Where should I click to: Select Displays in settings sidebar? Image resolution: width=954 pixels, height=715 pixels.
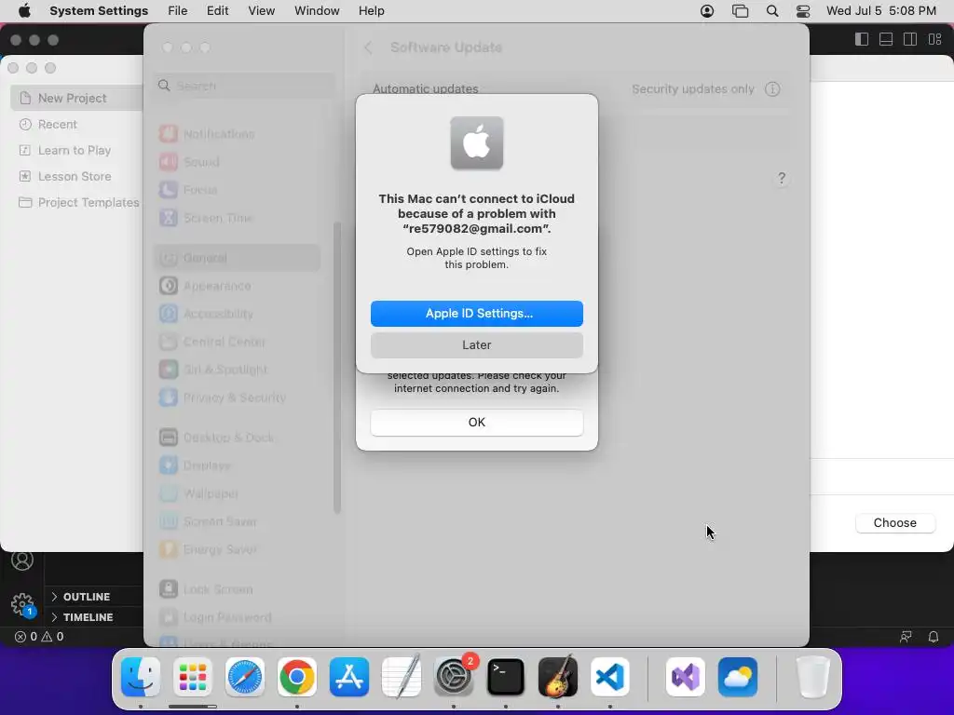[237, 465]
